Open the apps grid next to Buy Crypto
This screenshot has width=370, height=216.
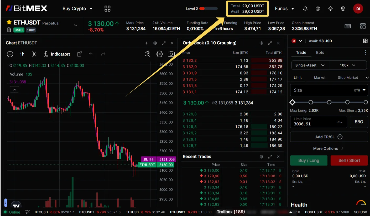pos(107,8)
